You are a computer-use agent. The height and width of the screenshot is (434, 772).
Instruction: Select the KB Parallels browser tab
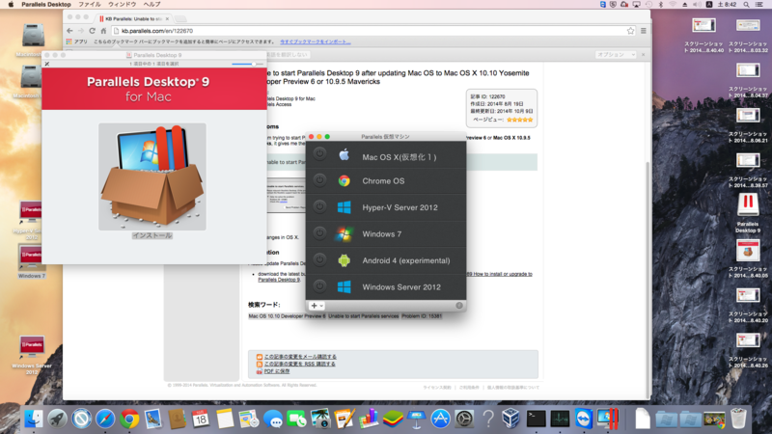pos(134,18)
